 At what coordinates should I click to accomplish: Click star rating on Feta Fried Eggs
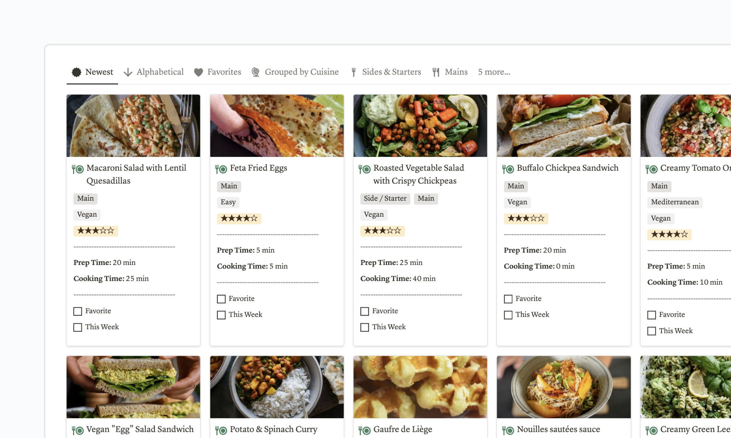(239, 219)
